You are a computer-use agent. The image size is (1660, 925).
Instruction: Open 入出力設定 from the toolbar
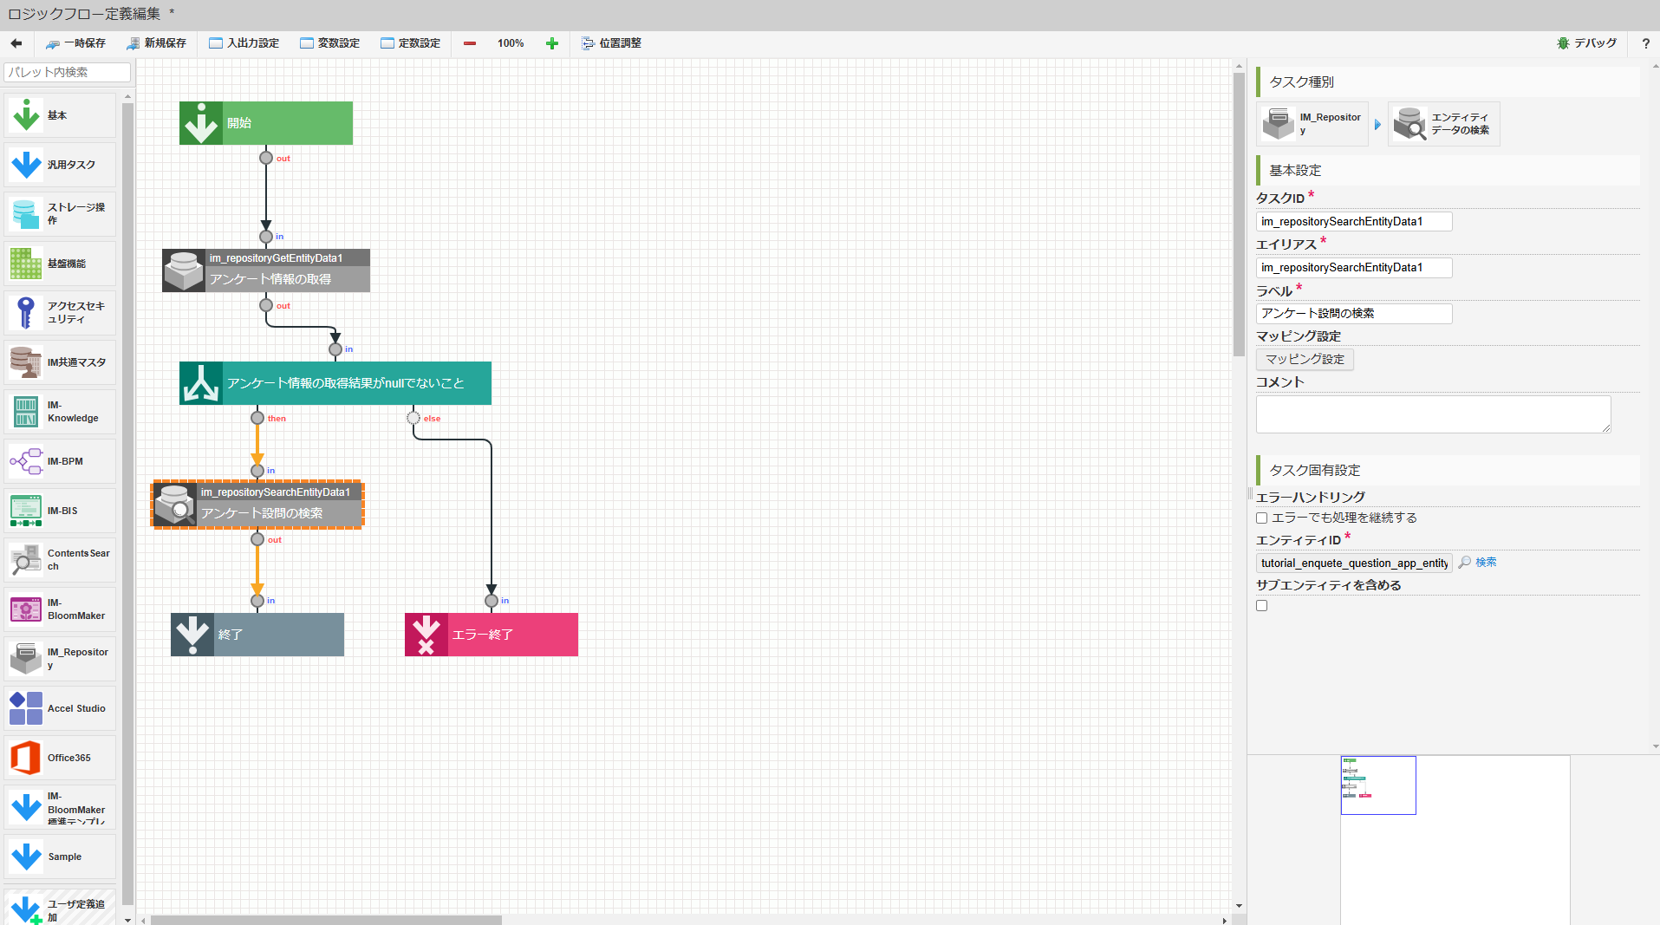[244, 43]
